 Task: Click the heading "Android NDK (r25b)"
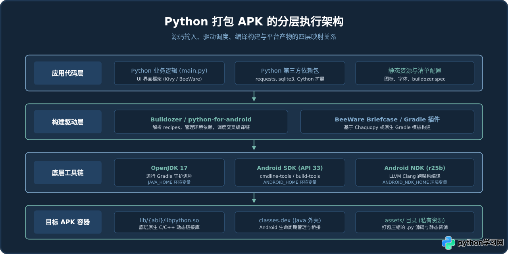[415, 168]
